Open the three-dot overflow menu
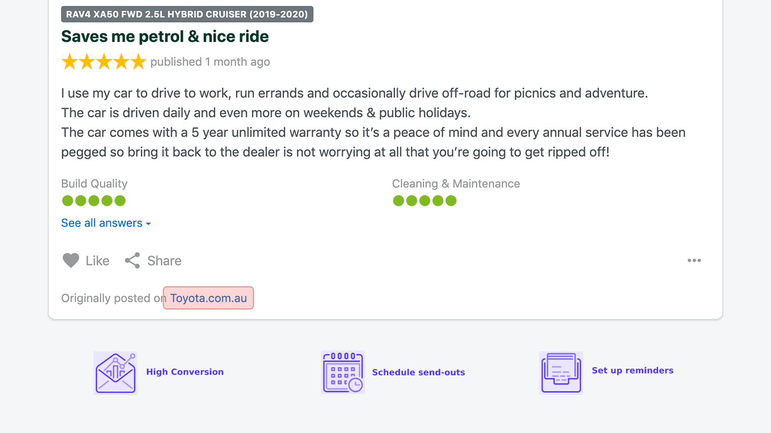Image resolution: width=771 pixels, height=433 pixels. point(694,260)
